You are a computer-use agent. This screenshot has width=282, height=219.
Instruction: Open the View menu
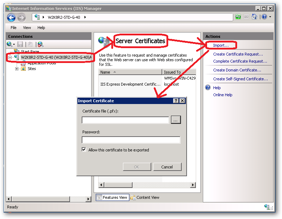coord(27,28)
